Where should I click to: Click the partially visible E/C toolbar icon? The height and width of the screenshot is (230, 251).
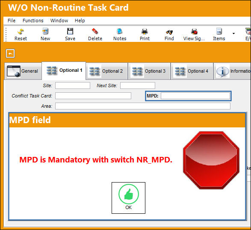click(248, 34)
